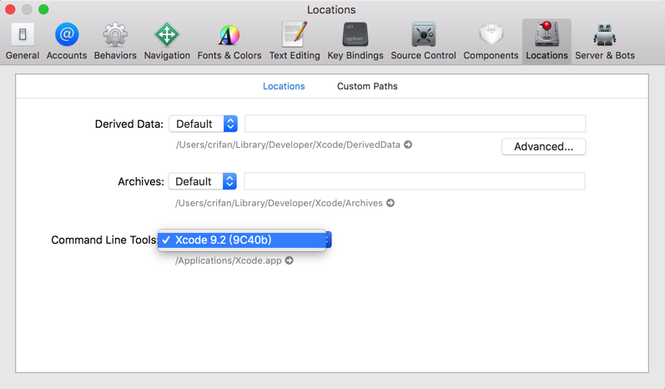Reveal Xcode.app location via arrow icon

pos(290,260)
